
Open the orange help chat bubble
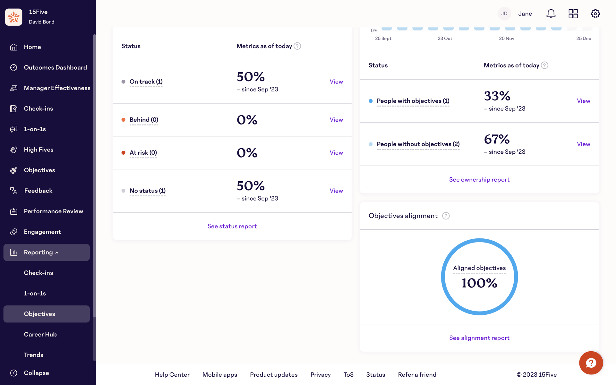tap(591, 363)
